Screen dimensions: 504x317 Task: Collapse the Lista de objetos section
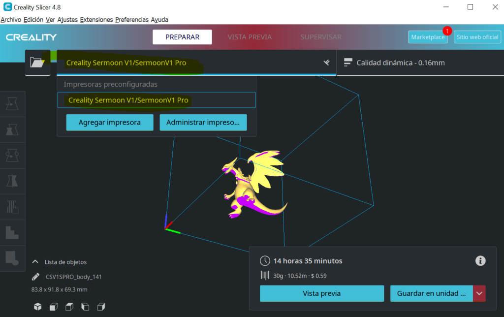(35, 262)
